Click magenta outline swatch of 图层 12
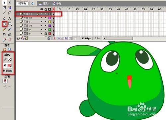The width and height of the screenshot is (166, 120). pos(50,18)
